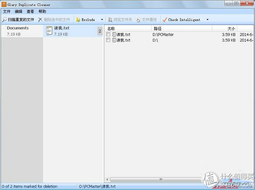Sort by the 大小 column header

click(225, 28)
